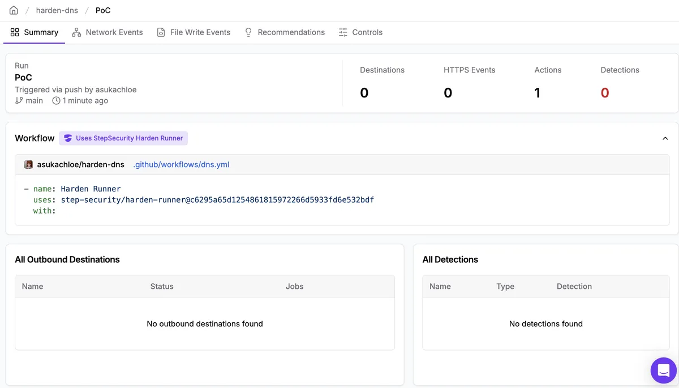This screenshot has width=679, height=388.
Task: Click the Name column in All Detections
Action: pos(440,286)
